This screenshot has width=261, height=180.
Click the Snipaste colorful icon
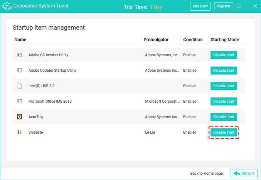coord(19,132)
